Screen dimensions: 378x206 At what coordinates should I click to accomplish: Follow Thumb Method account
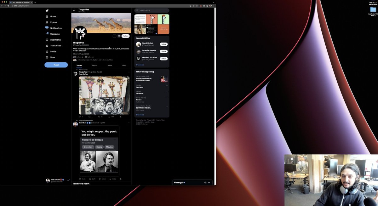click(x=163, y=44)
